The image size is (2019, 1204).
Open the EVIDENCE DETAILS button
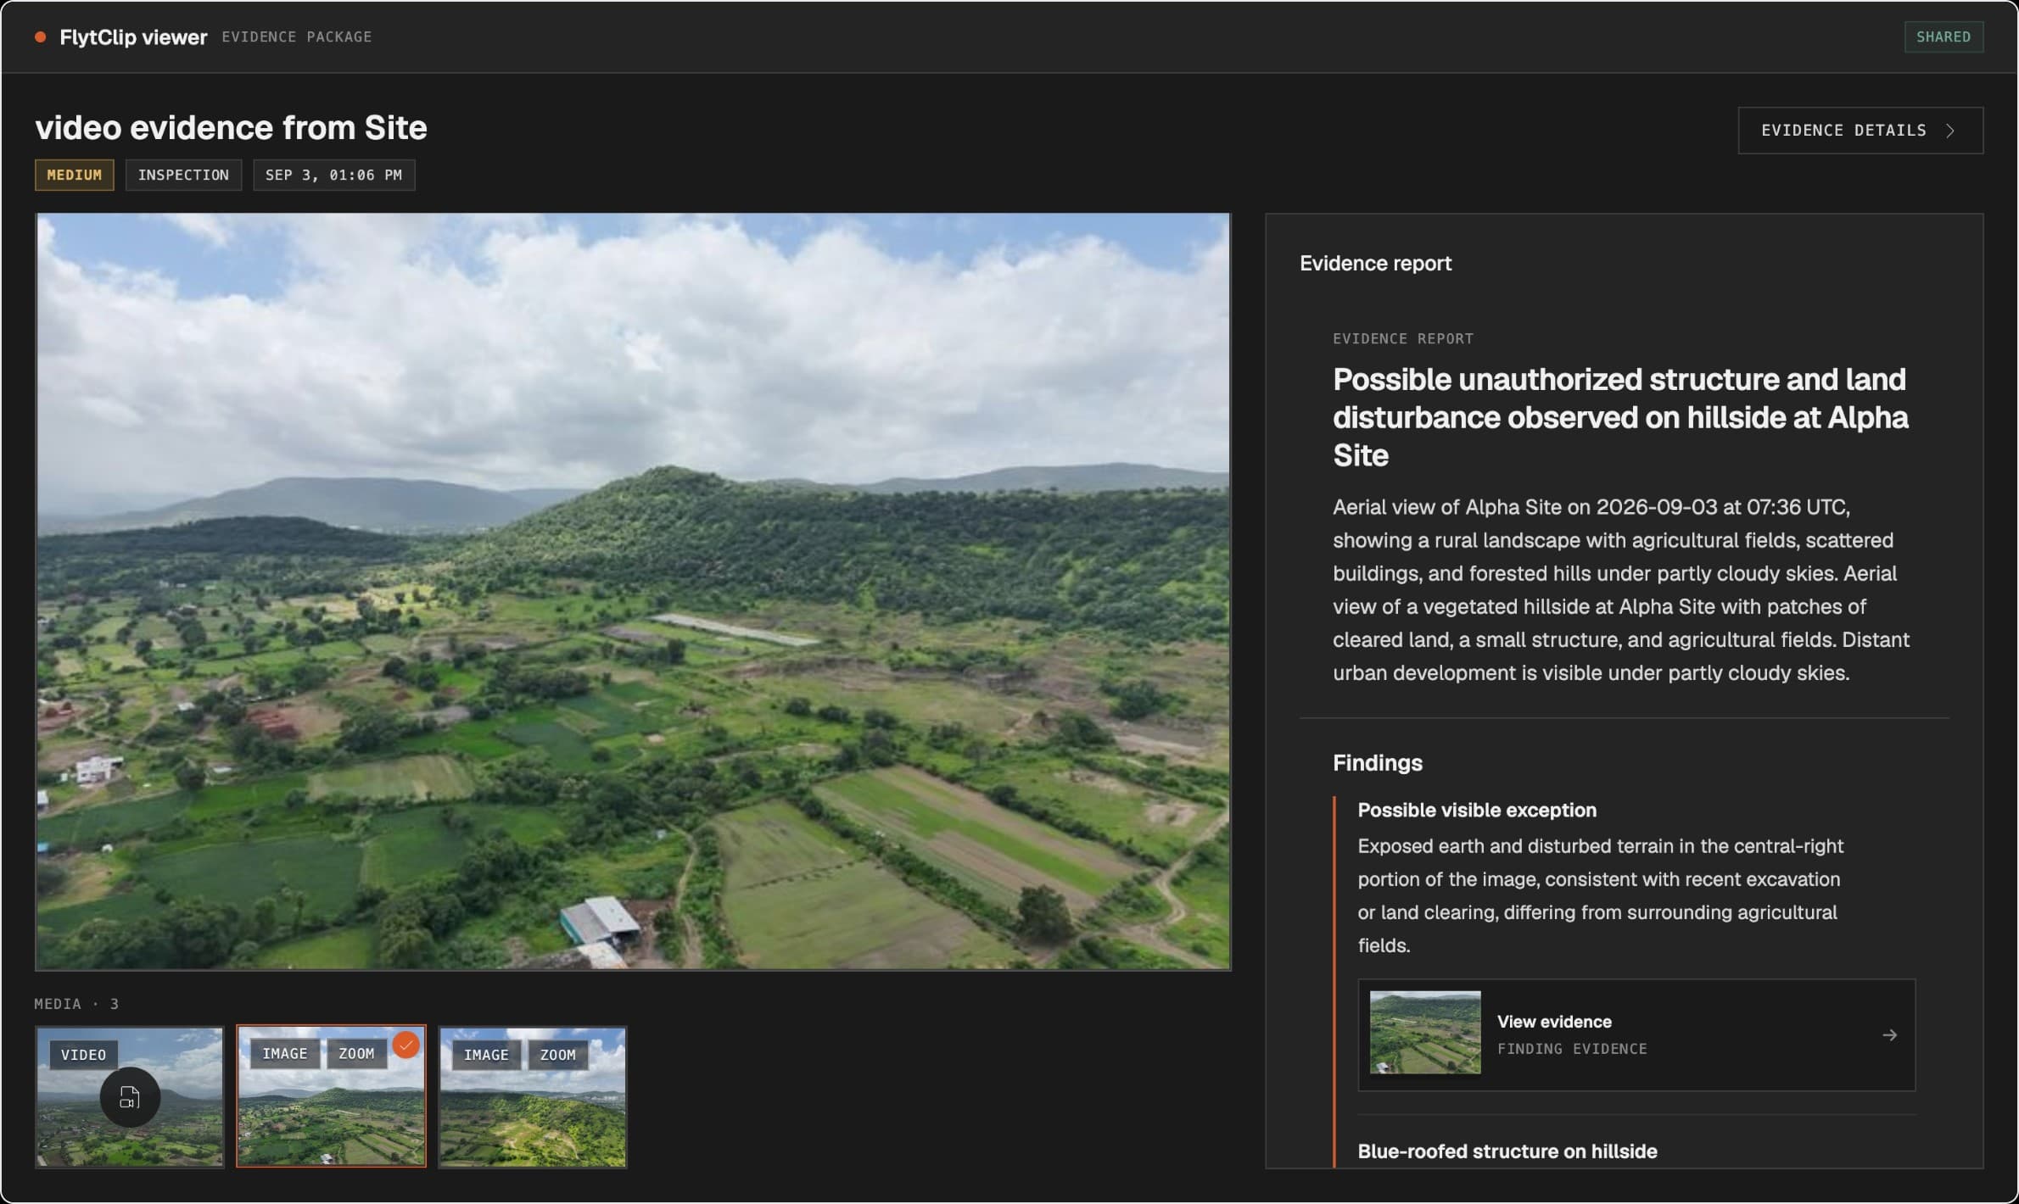click(1860, 131)
